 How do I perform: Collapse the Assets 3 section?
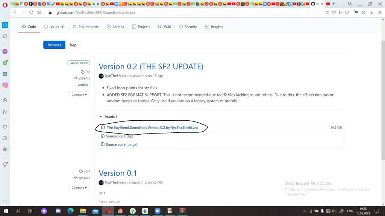(x=109, y=117)
